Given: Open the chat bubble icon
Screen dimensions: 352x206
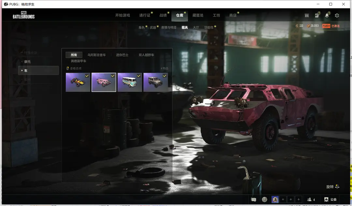Looking at the screenshot, I should click(x=254, y=199).
